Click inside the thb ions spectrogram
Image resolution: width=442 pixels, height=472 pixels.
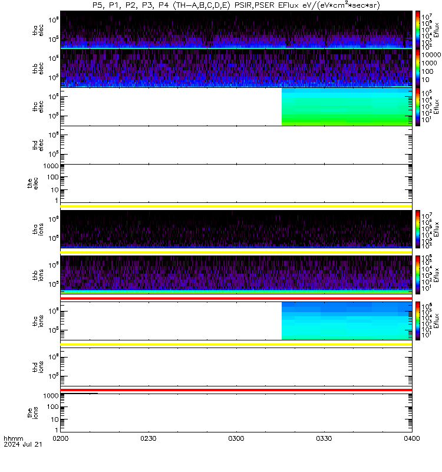pyautogui.click(x=236, y=275)
